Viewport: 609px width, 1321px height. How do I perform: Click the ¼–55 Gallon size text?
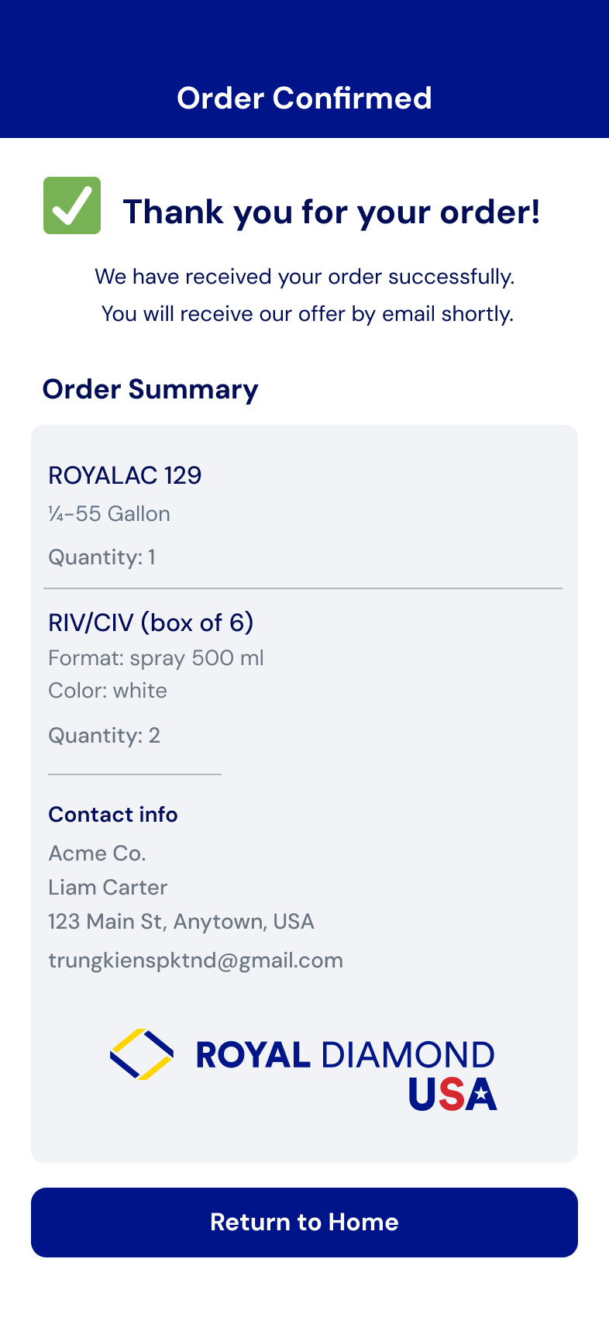(109, 514)
